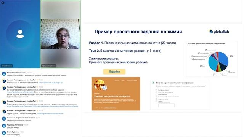The width and height of the screenshot is (244, 137).
Task: Click the 'Валентина Шишканова' name in chat
Action: point(17,73)
